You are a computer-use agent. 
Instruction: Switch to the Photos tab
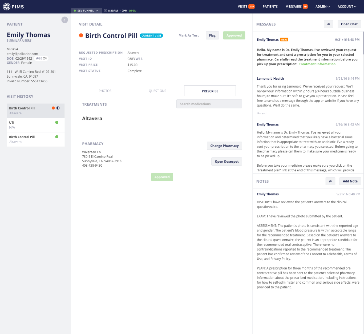105,91
